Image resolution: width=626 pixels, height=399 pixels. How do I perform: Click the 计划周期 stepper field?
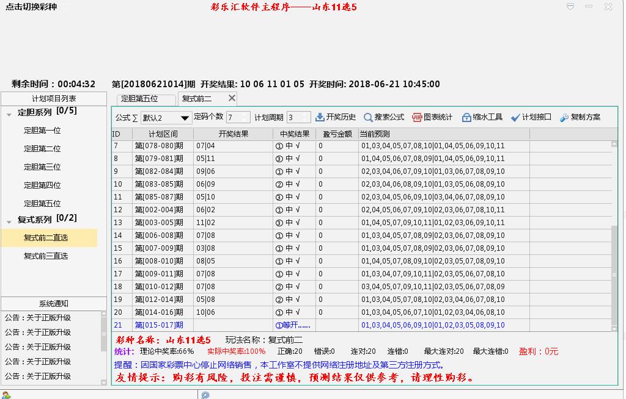click(298, 117)
